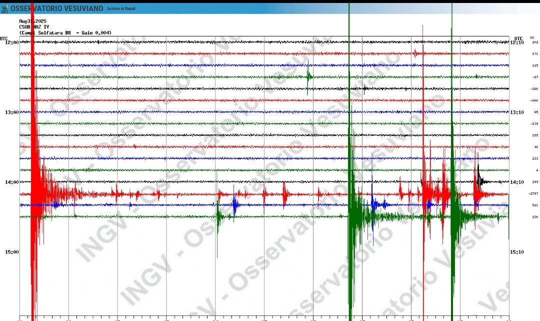Image resolution: width=540 pixels, height=321 pixels.
Task: Click the 13:10 time label on right axis
Action: (517, 112)
